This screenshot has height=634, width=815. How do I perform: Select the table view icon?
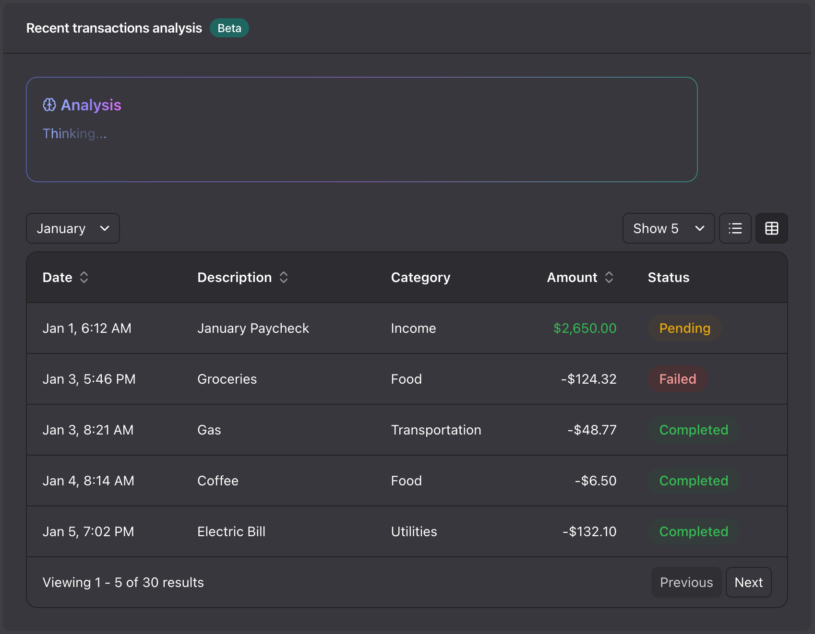(771, 228)
